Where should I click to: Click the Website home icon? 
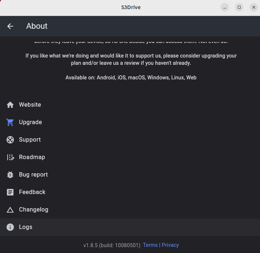pyautogui.click(x=10, y=105)
